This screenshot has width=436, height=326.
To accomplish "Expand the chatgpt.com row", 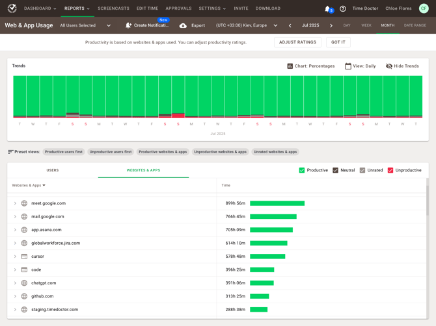I will [x=15, y=283].
